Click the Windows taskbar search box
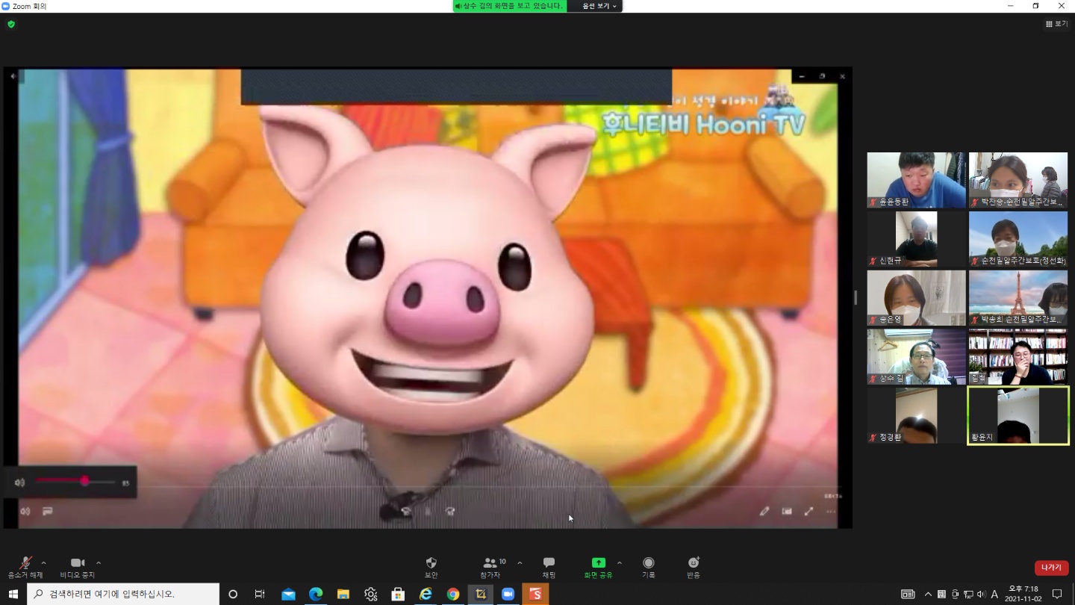Viewport: 1075px width, 605px height. [x=123, y=594]
